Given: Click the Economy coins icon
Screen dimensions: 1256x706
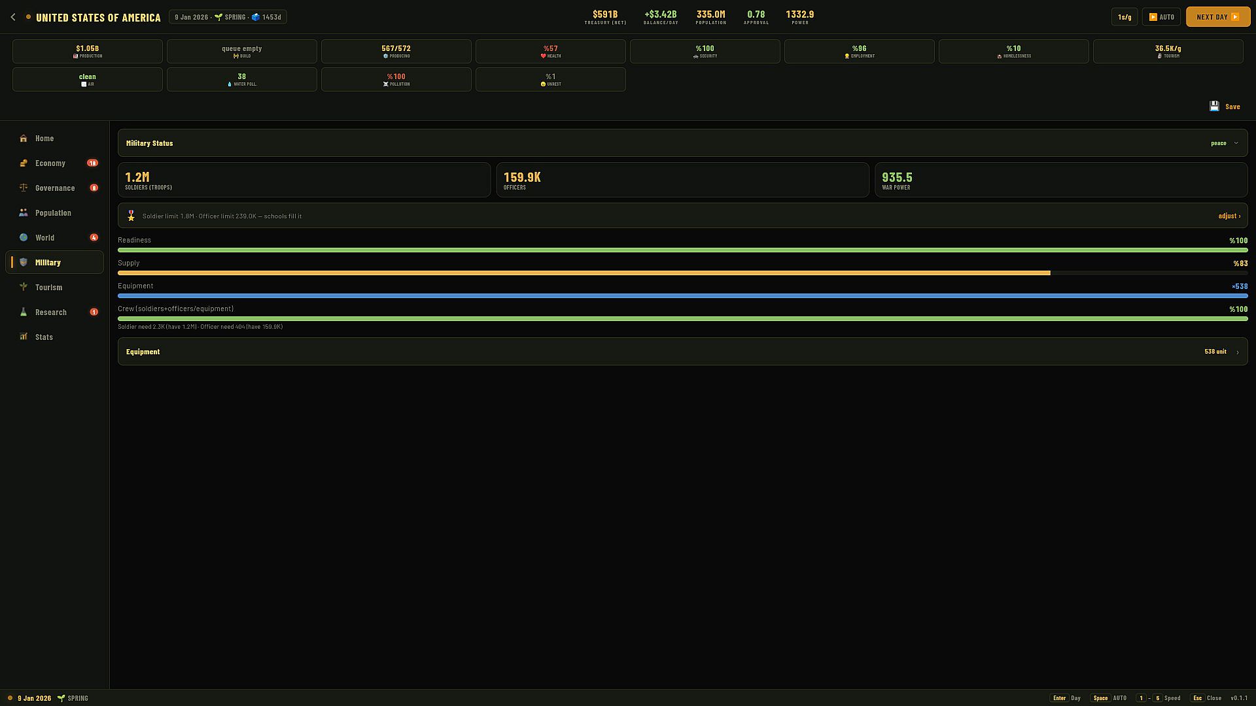Looking at the screenshot, I should 24,163.
